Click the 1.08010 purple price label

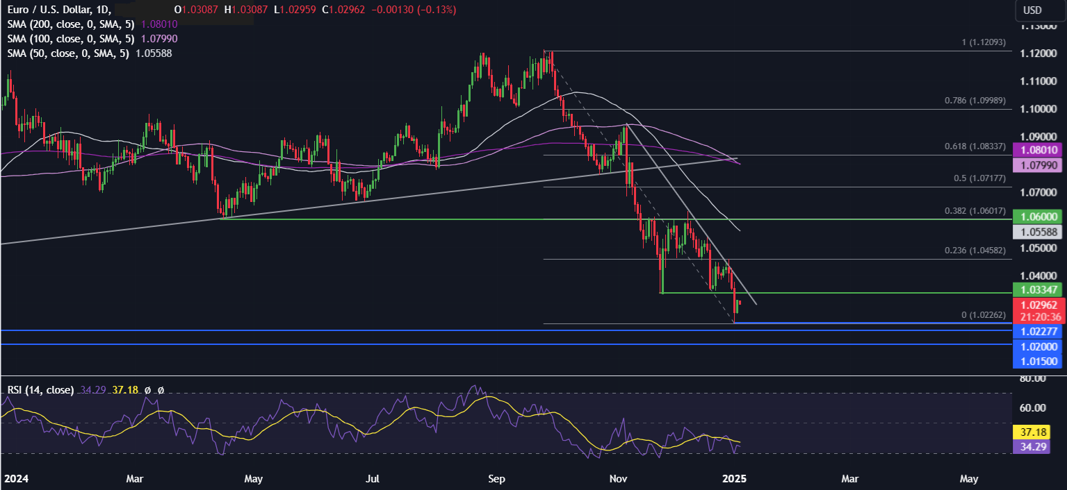tap(1038, 149)
